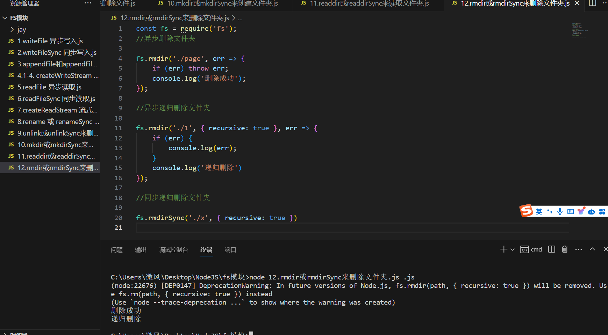Start Sogou voice input microphone
The image size is (608, 335).
pos(560,212)
